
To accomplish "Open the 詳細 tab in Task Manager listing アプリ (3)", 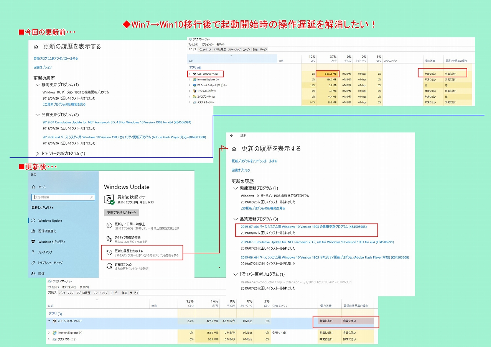I will [x=124, y=293].
